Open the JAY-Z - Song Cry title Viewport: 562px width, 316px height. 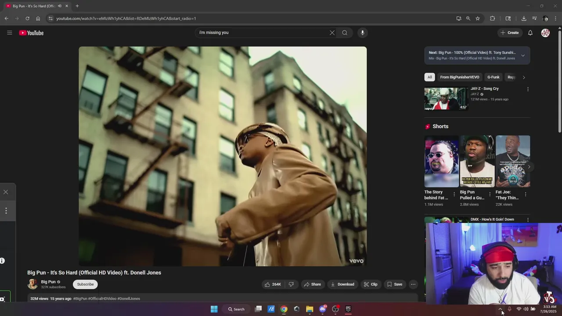coord(485,89)
